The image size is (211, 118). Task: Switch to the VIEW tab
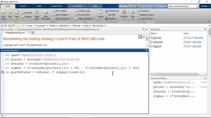click(x=95, y=6)
